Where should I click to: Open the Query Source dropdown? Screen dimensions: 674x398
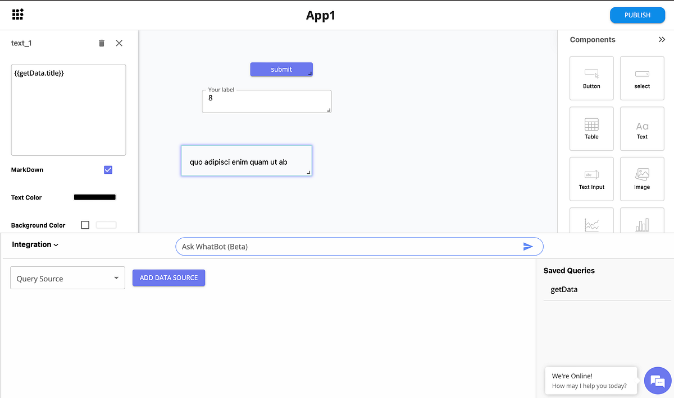(x=67, y=277)
